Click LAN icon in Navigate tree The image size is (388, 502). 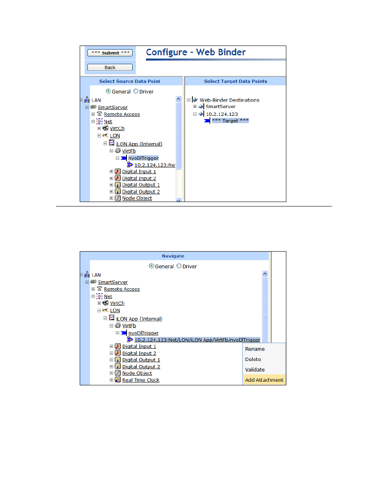[x=87, y=275]
